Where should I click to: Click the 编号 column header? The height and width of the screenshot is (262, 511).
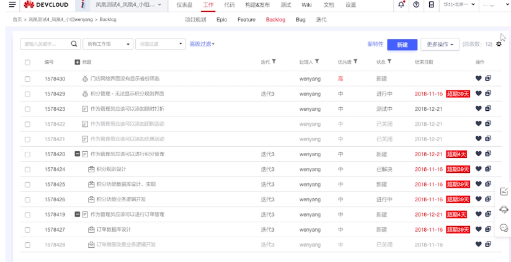click(x=49, y=62)
